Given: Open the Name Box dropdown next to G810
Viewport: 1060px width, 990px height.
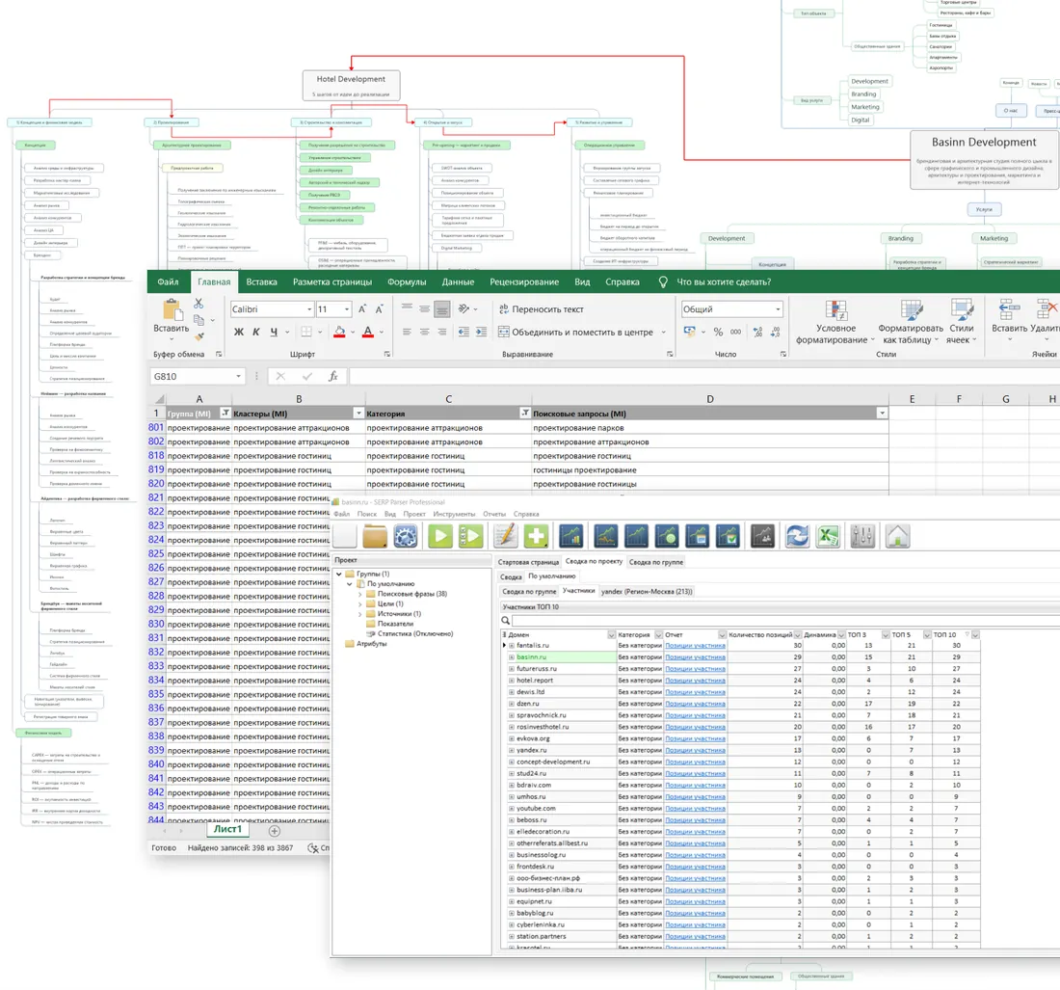Looking at the screenshot, I should click(239, 377).
